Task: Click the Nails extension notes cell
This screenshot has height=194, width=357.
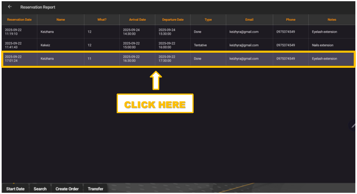Action: (323, 45)
